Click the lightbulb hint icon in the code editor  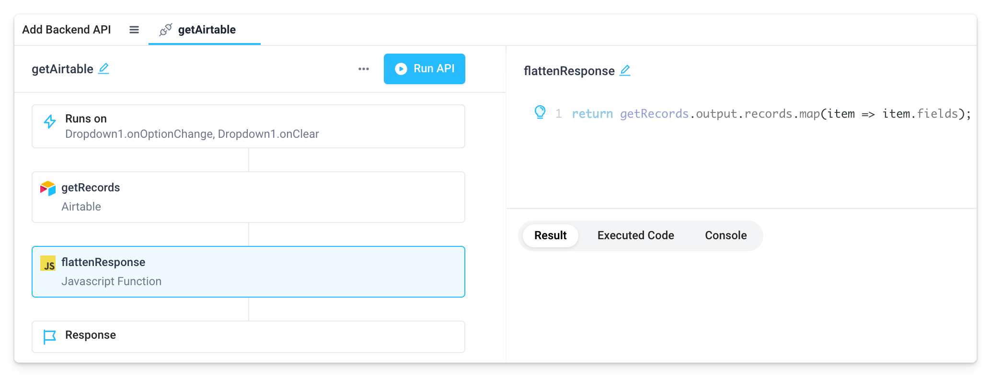(541, 113)
